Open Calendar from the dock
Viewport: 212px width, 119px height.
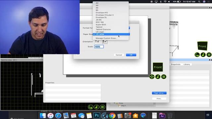(x=74, y=116)
